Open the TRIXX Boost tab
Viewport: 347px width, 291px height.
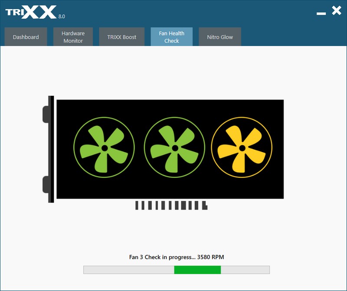click(x=122, y=37)
